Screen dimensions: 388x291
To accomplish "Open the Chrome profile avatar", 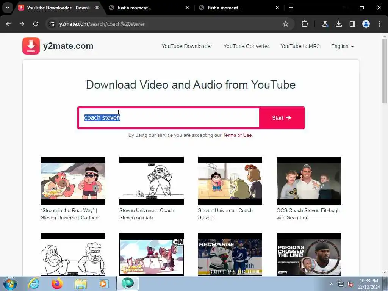I will pyautogui.click(x=366, y=24).
